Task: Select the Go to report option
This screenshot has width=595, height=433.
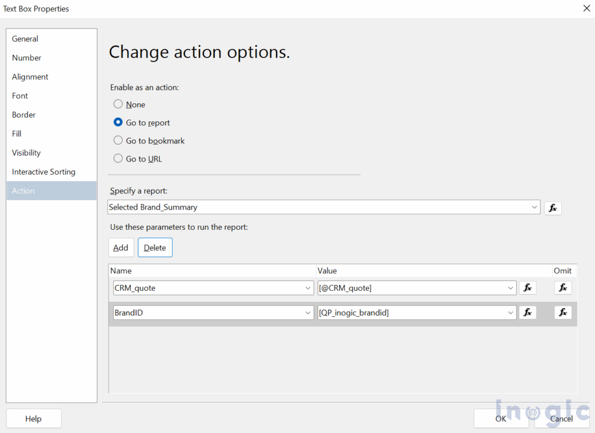Action: point(118,122)
